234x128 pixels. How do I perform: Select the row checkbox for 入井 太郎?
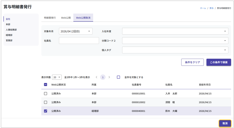point(46,94)
